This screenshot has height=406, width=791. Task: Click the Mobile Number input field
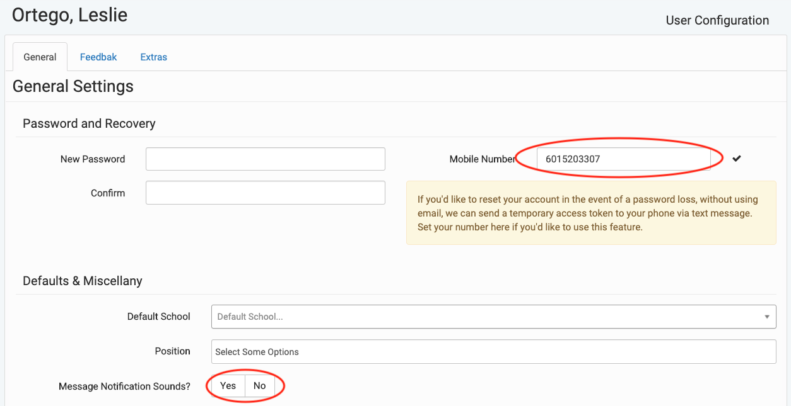tap(624, 159)
